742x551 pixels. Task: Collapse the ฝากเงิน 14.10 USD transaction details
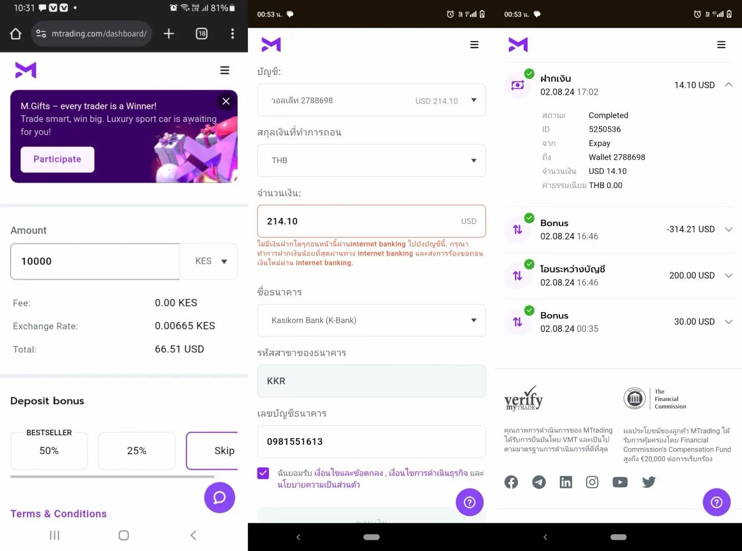[x=729, y=85]
